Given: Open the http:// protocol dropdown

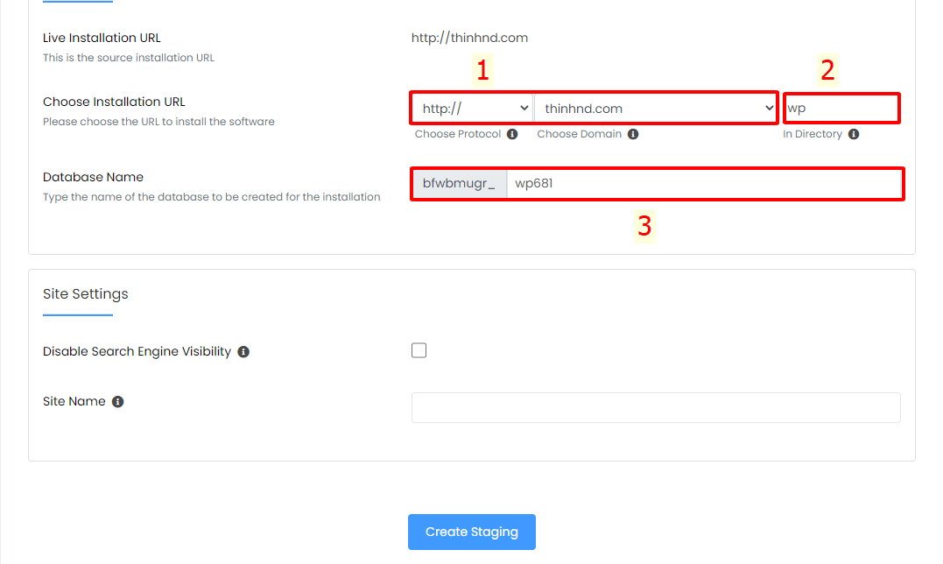Looking at the screenshot, I should tap(473, 109).
